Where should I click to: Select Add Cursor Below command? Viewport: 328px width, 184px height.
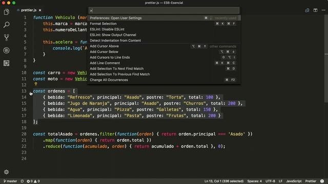point(164,52)
